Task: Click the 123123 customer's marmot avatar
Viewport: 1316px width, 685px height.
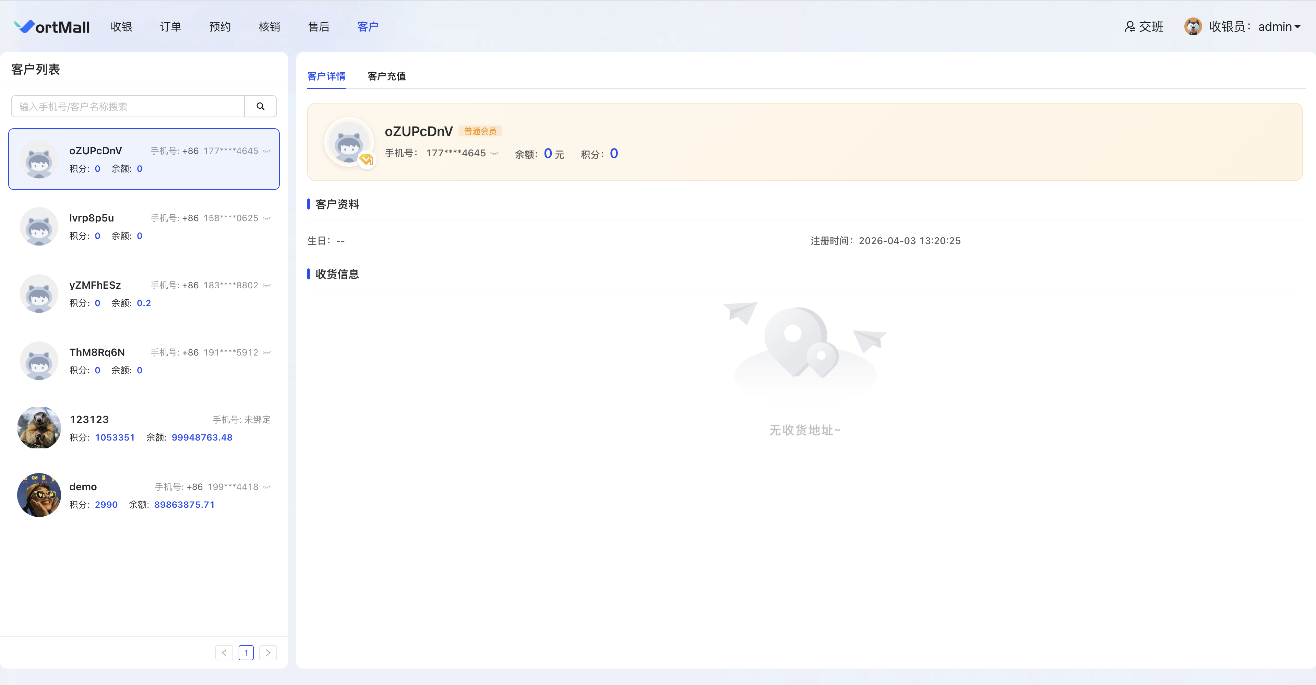Action: pyautogui.click(x=39, y=428)
